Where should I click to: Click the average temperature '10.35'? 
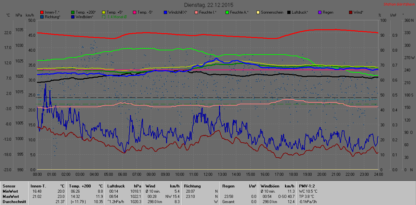coord(98,202)
